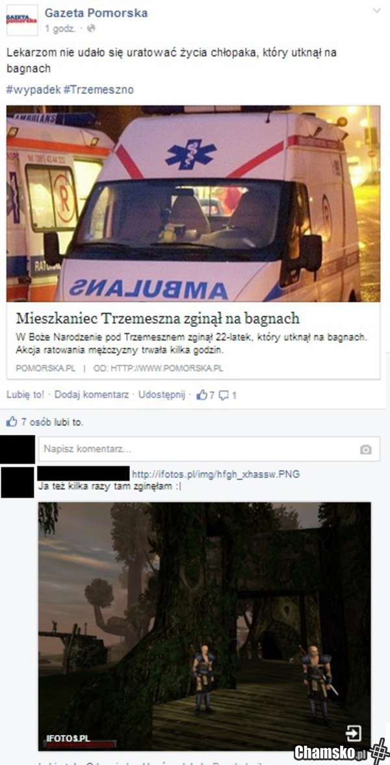Open the ambulance article image
Viewport: 390px width, 765px height.
[193, 203]
